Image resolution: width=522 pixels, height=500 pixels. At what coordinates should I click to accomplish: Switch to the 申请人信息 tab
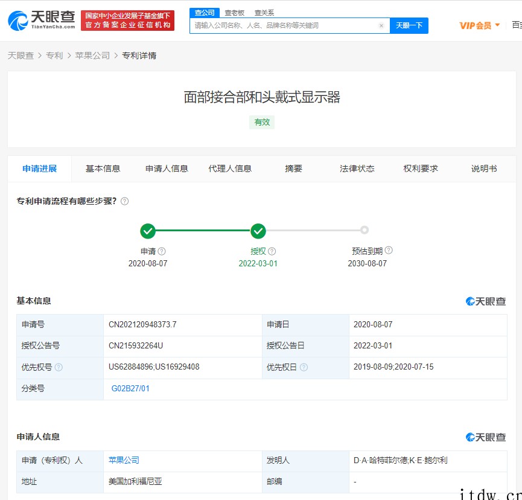pos(167,169)
